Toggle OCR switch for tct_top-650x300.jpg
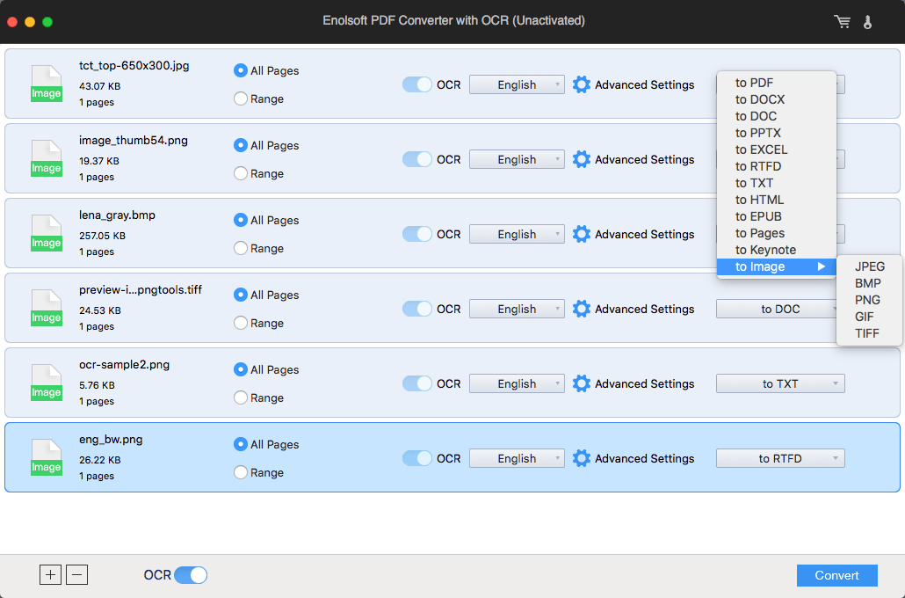This screenshot has height=598, width=905. pos(416,85)
